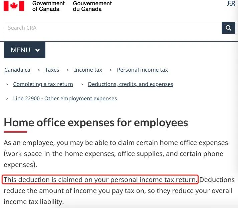Click the magnifying glass search icon
Image resolution: width=238 pixels, height=208 pixels.
pos(228,28)
